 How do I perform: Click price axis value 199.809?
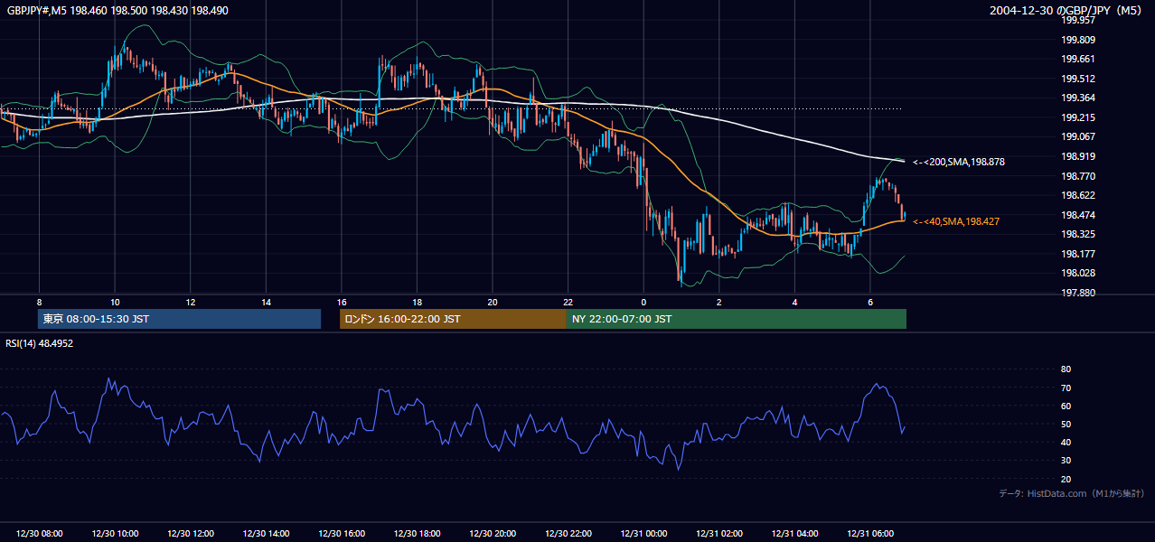coord(1078,40)
